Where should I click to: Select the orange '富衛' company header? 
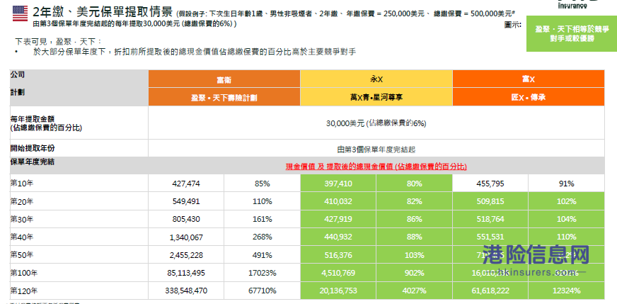(224, 79)
